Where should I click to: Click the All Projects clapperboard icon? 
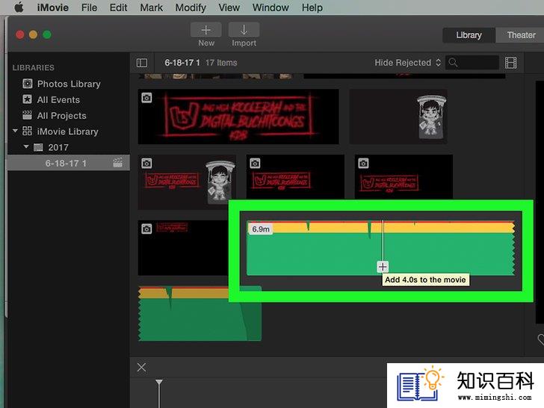pyautogui.click(x=27, y=115)
